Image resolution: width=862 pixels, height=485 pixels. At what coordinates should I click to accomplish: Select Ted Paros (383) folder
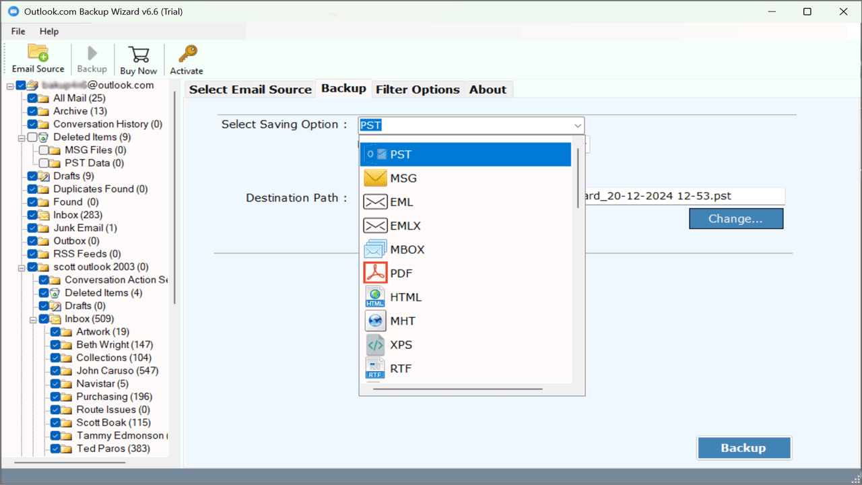pos(113,449)
